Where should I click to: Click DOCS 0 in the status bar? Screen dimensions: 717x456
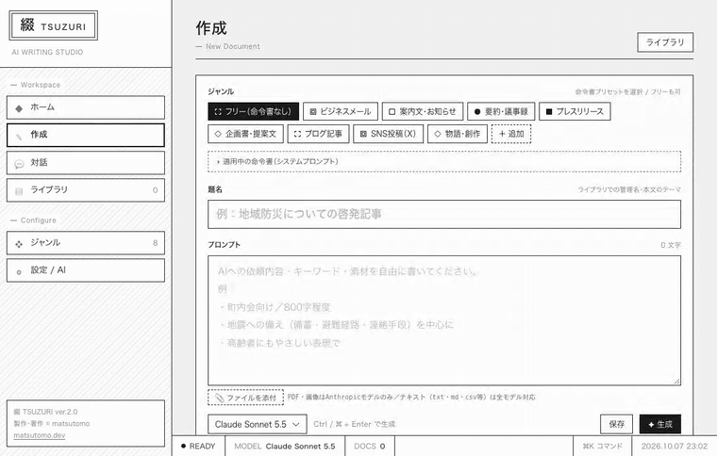370,446
